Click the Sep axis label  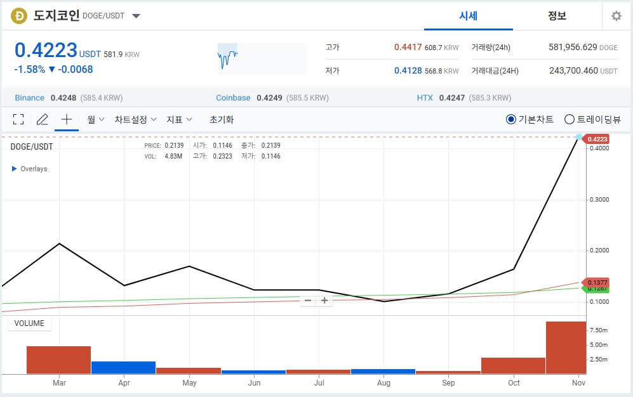448,383
